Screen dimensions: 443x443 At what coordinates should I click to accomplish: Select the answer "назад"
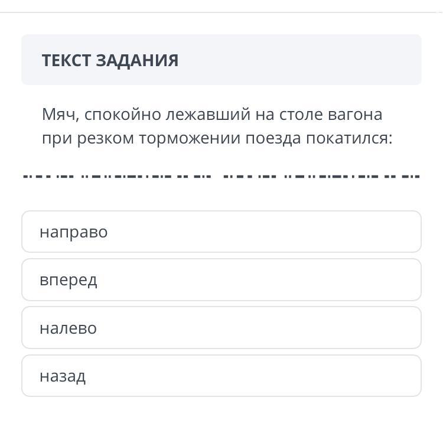pos(221,376)
